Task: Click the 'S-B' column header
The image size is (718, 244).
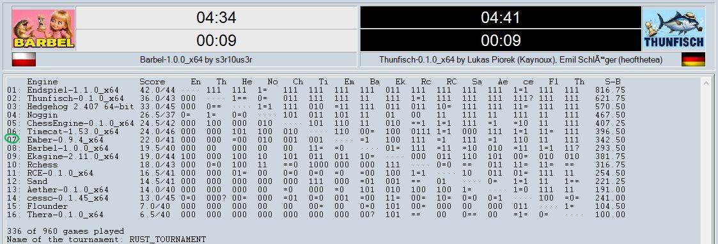Action: pos(613,82)
